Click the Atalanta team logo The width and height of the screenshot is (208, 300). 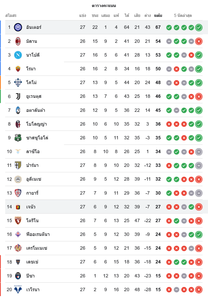point(18,110)
